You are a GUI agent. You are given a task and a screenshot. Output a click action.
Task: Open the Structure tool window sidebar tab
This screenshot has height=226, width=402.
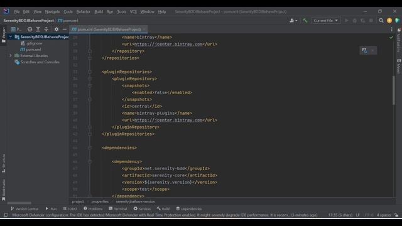point(4,163)
